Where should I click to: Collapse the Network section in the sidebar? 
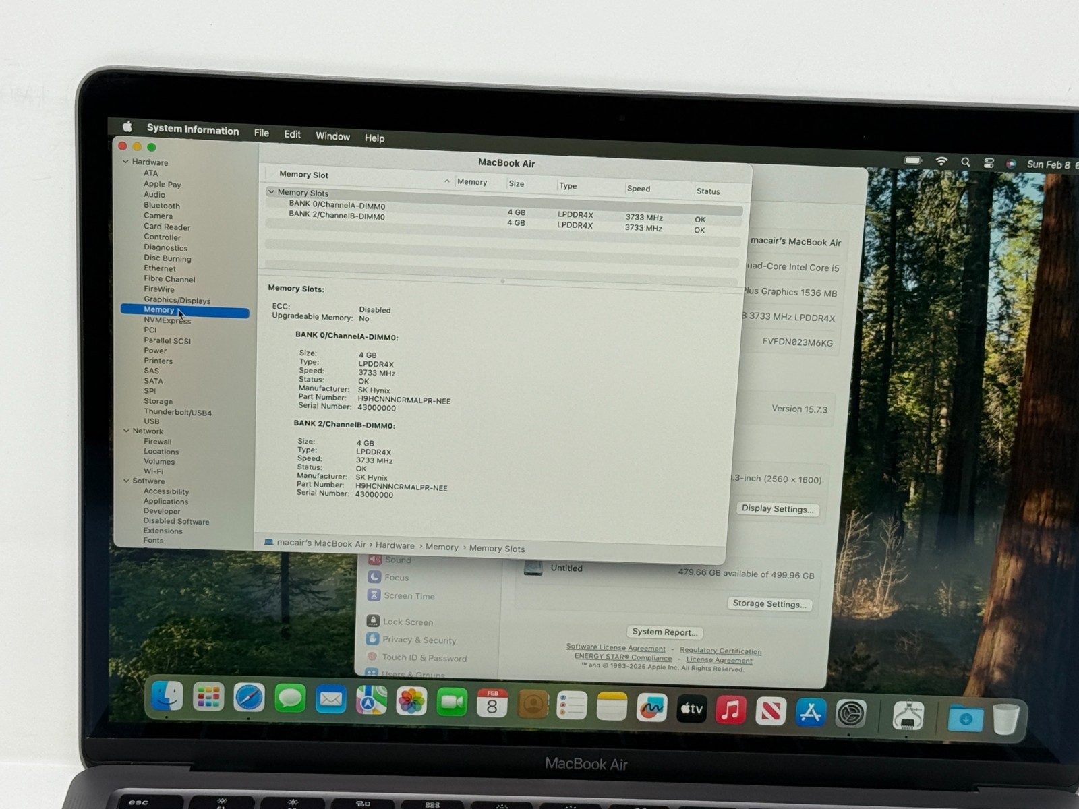126,431
